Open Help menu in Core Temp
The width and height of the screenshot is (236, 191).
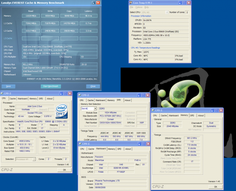146,7
